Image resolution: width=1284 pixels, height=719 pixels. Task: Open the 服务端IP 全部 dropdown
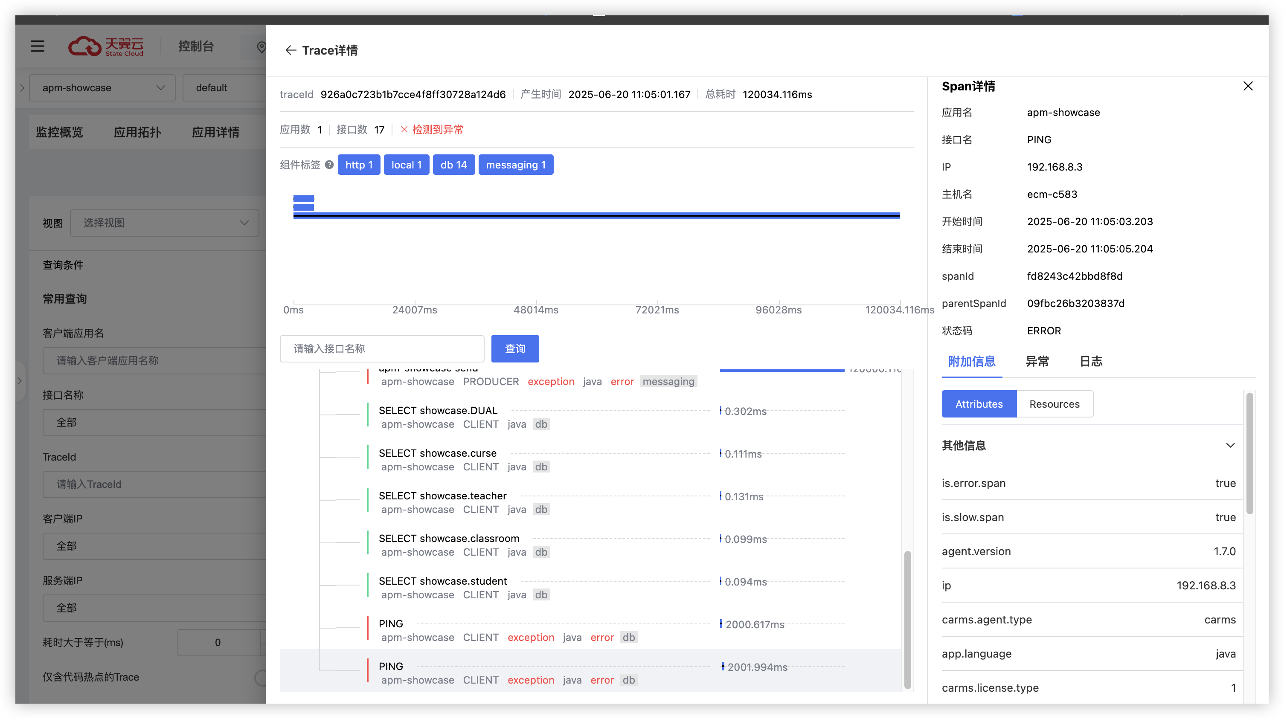pos(154,608)
